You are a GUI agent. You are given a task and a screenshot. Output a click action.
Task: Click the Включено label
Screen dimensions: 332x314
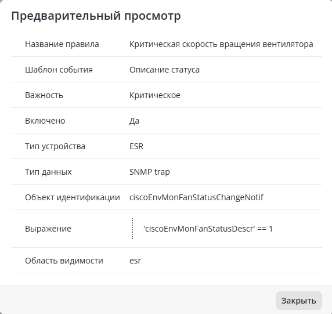tap(45, 121)
